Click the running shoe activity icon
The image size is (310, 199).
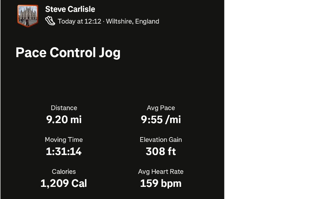pyautogui.click(x=50, y=21)
